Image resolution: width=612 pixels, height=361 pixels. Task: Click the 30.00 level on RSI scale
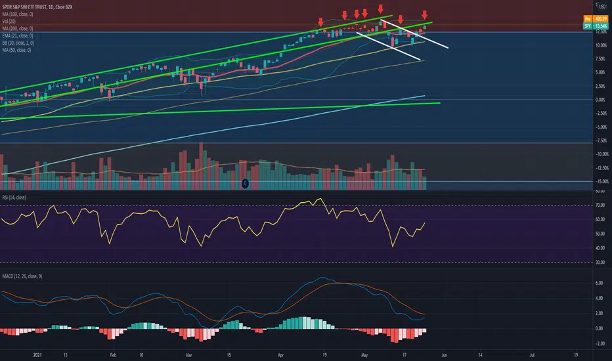coord(600,263)
